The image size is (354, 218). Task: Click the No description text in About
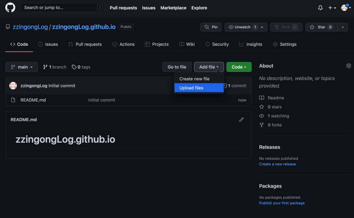297,82
